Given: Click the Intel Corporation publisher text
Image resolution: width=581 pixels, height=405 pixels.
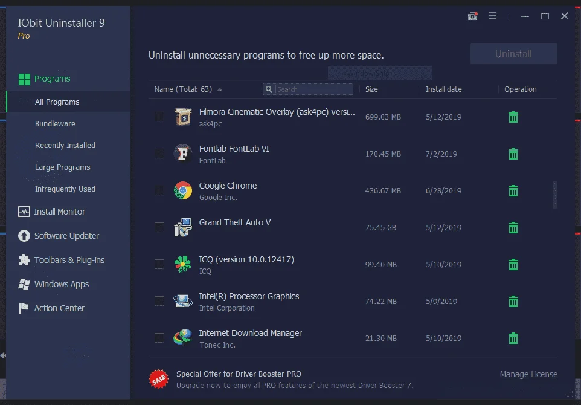Looking at the screenshot, I should [226, 308].
